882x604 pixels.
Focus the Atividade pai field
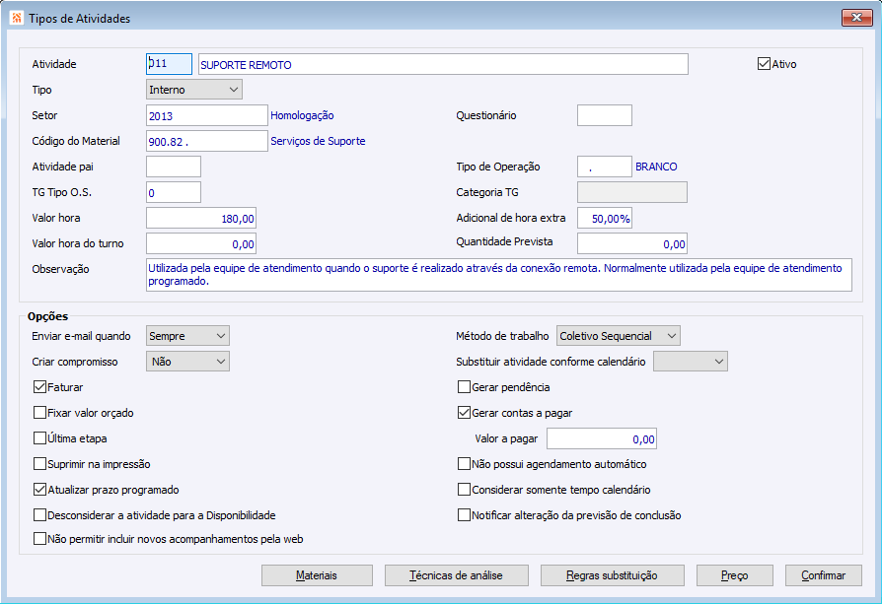point(174,167)
